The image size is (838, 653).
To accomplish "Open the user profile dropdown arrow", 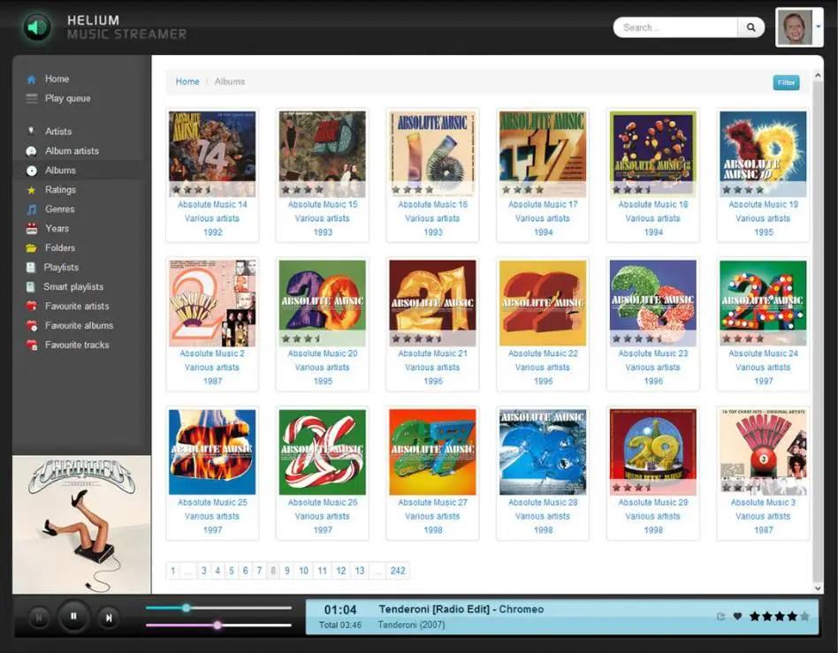I will click(x=819, y=27).
